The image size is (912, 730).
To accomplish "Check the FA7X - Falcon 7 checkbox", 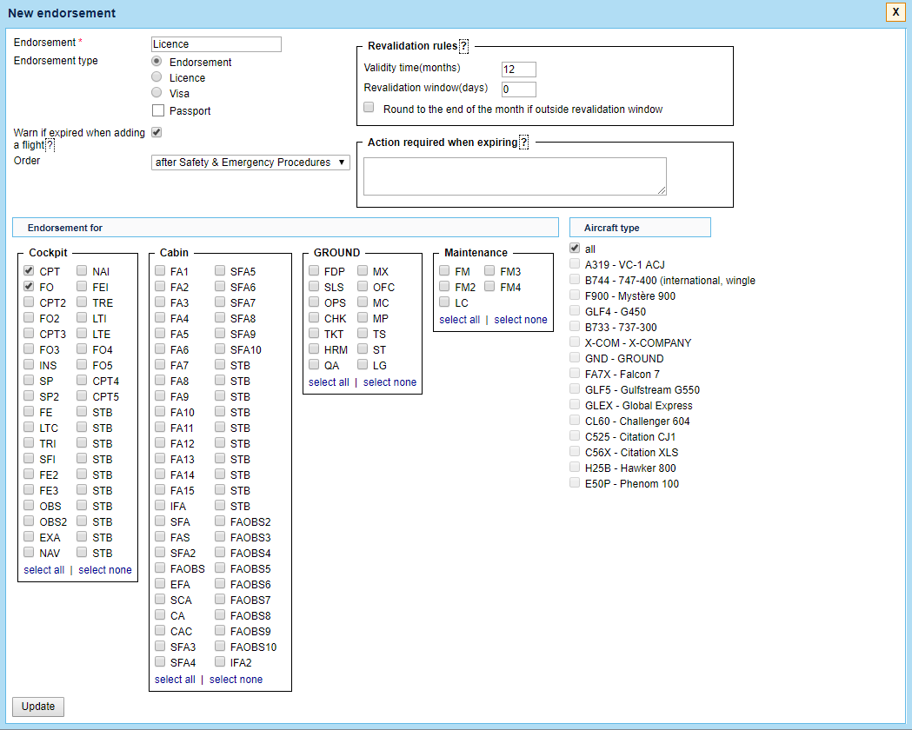I will 575,374.
